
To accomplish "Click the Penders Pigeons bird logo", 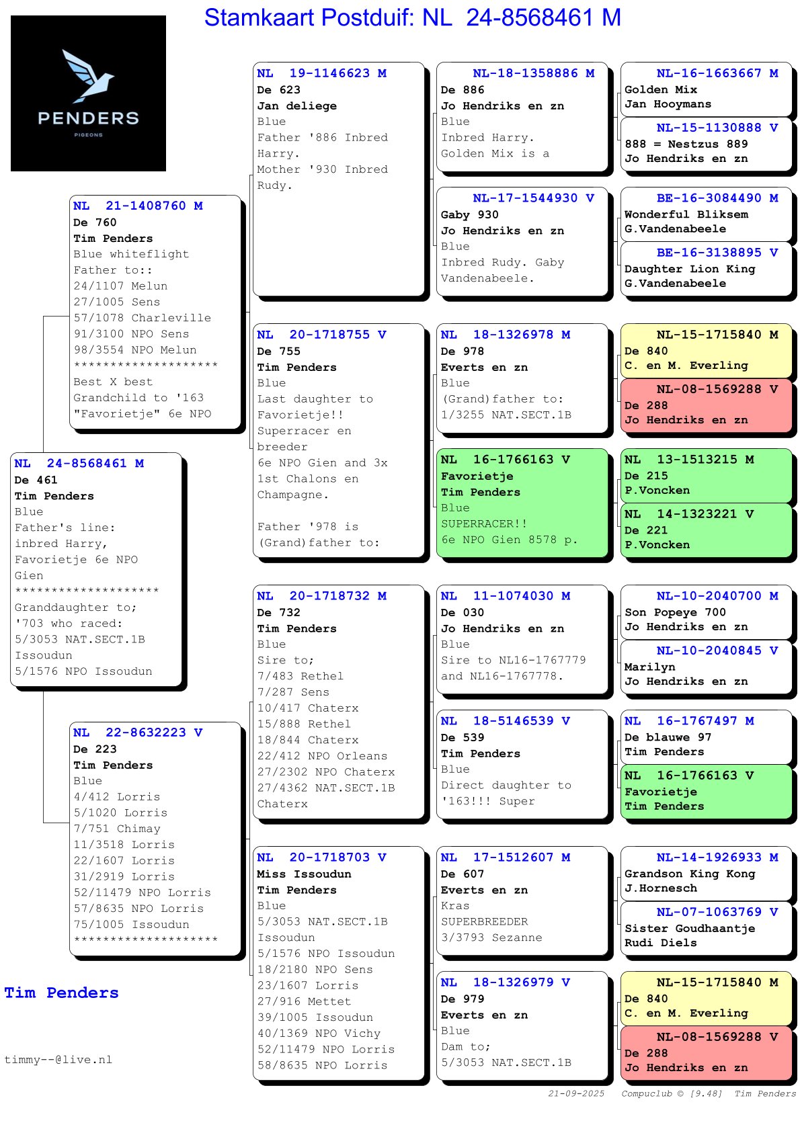I will click(88, 93).
